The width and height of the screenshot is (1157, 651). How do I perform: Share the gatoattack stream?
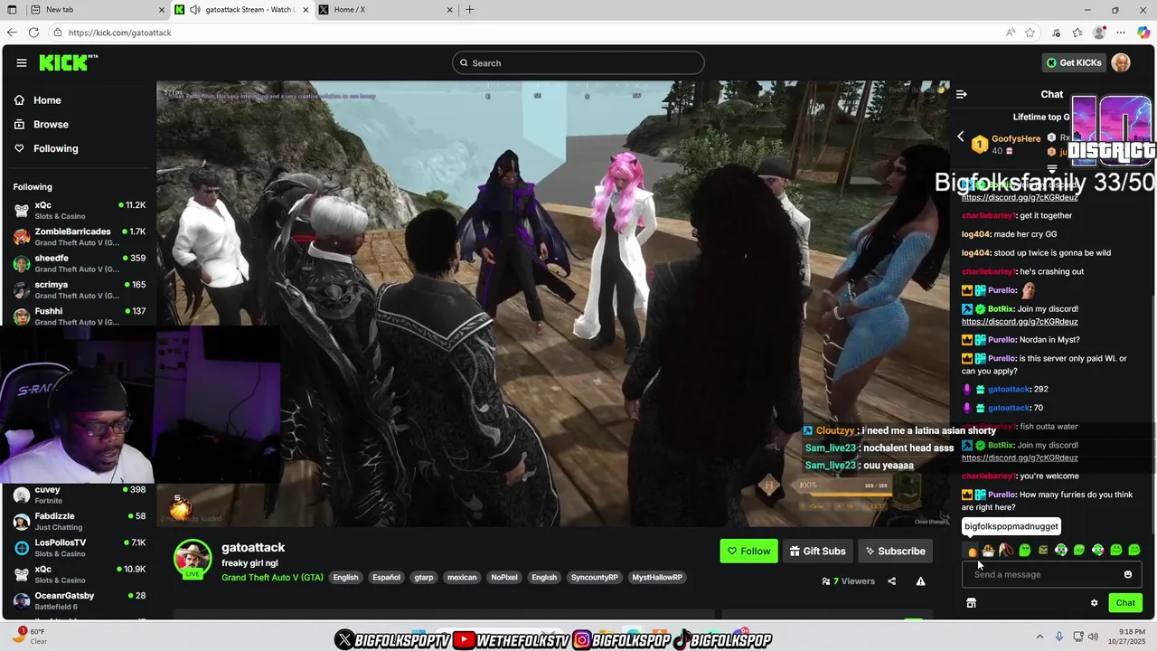(892, 581)
